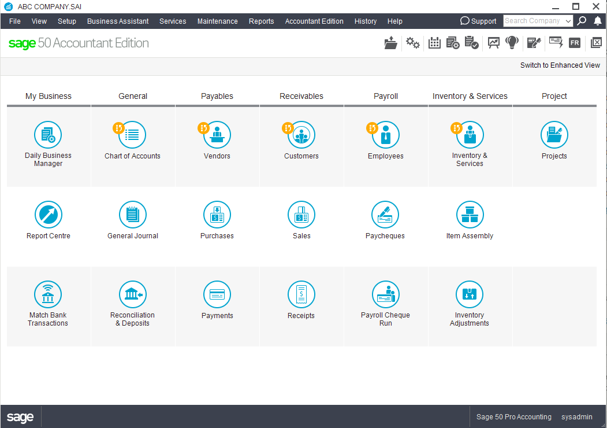Image resolution: width=607 pixels, height=428 pixels.
Task: Switch to Enhanced View
Action: pos(560,65)
